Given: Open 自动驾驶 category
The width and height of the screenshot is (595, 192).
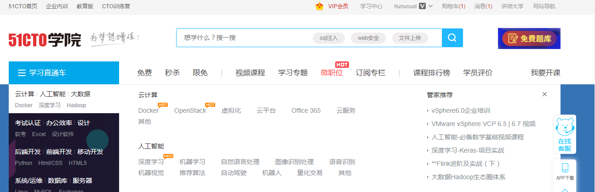Looking at the screenshot, I should click(x=234, y=173).
